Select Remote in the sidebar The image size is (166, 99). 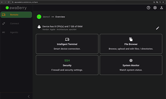tap(16, 15)
